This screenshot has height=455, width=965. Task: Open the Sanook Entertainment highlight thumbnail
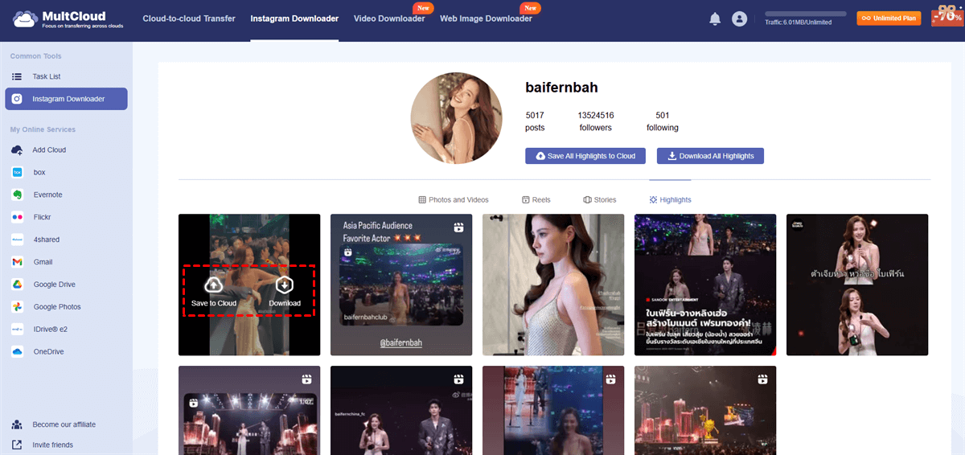pos(705,285)
